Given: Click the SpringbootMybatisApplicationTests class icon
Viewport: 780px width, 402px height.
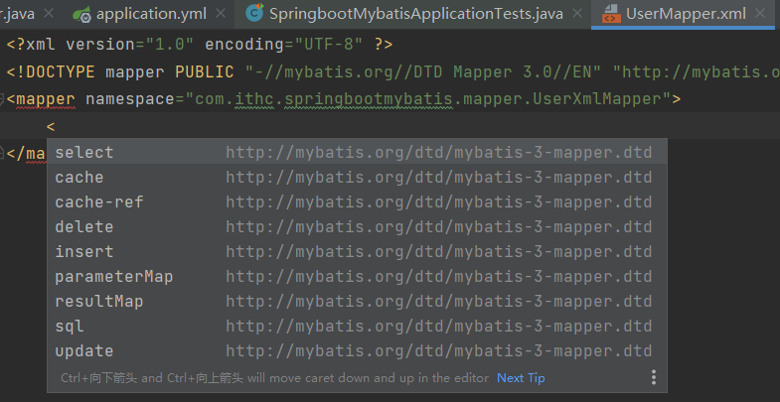Looking at the screenshot, I should click(254, 14).
